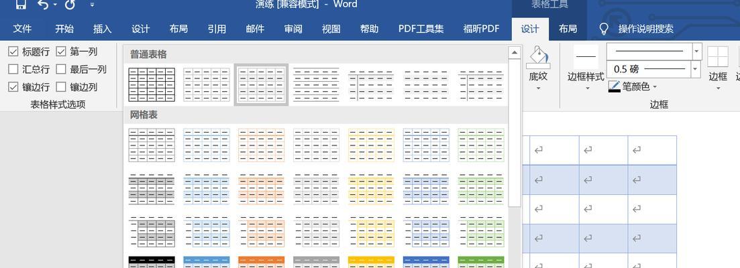Viewport: 740px width, 268px height.
Task: Apply green light grid table style, first 网格表 row
Action: [481, 145]
